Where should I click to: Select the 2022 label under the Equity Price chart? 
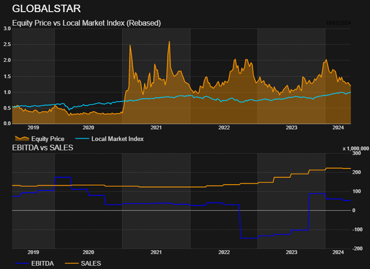click(224, 128)
